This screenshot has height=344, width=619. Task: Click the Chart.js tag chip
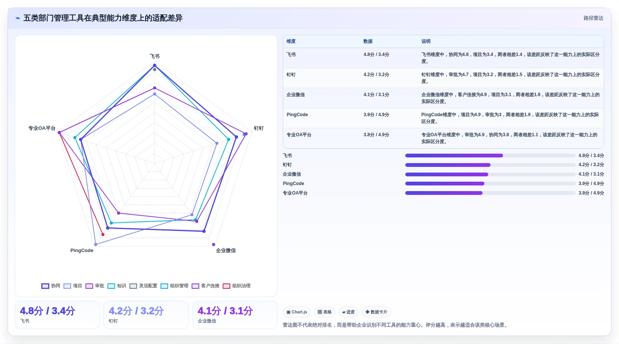tap(297, 312)
